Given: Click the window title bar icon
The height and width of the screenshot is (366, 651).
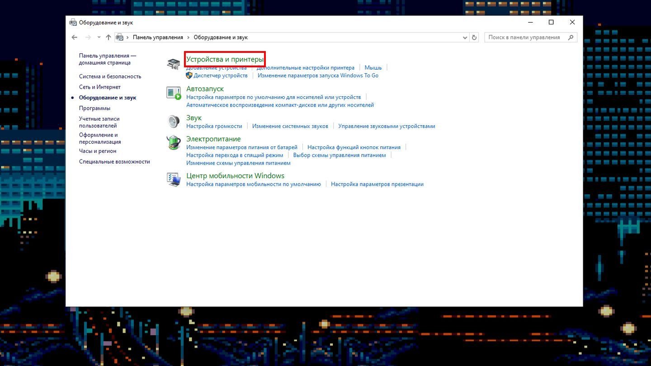Looking at the screenshot, I should [73, 22].
